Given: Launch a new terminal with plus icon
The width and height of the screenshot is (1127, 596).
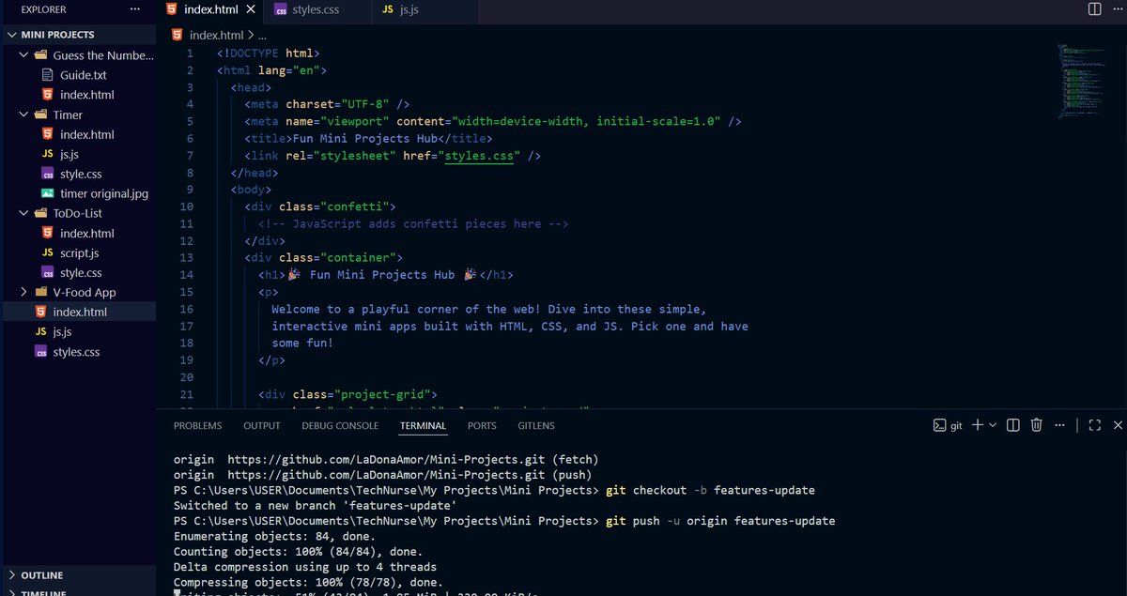Looking at the screenshot, I should [x=978, y=425].
